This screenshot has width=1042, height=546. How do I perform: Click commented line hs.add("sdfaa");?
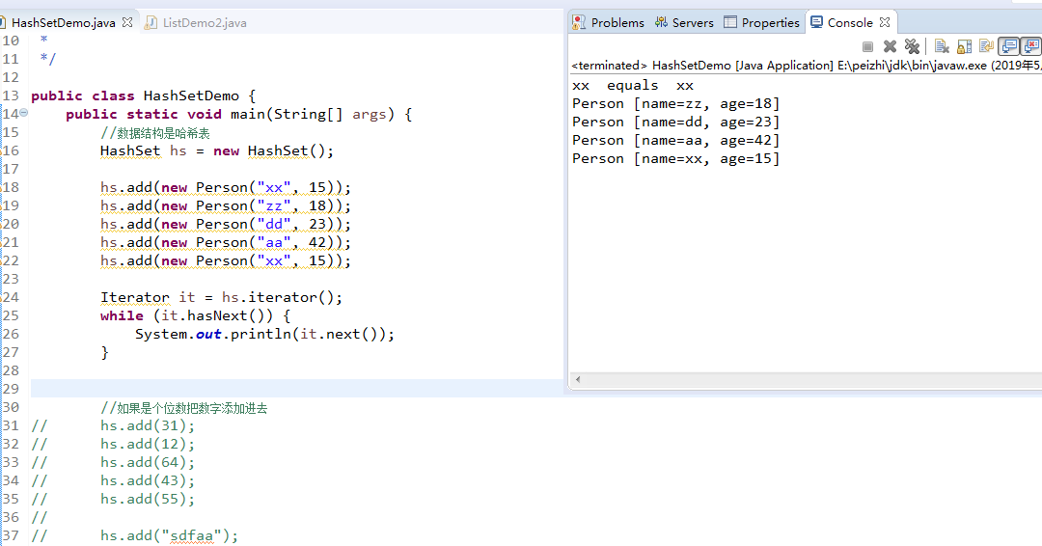pos(169,535)
